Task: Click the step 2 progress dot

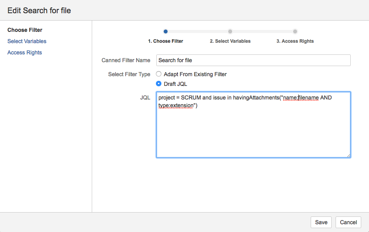Action: pos(230,31)
